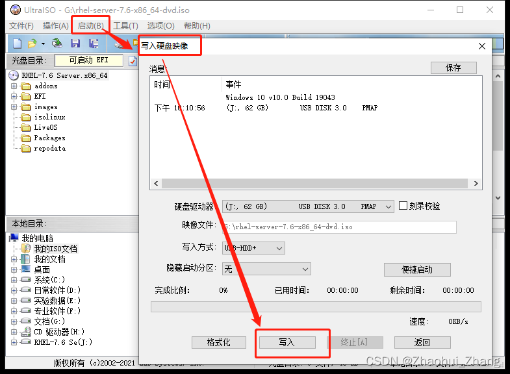Click the Open CD/DVD toolbar icon
The height and width of the screenshot is (374, 510).
[57, 44]
